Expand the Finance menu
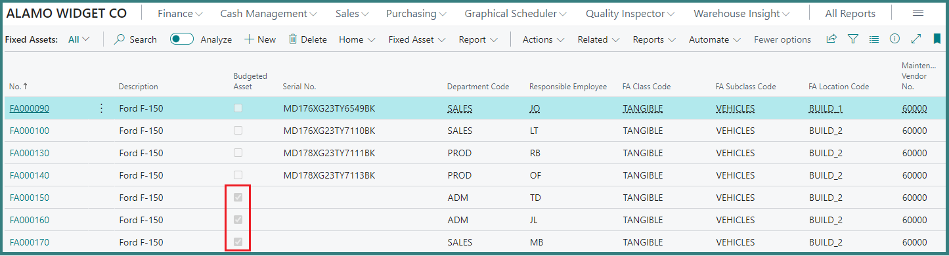The width and height of the screenshot is (949, 256). coord(180,14)
